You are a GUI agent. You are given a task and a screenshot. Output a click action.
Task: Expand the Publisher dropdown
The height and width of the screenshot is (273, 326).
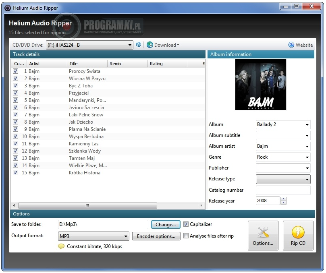tap(307, 168)
